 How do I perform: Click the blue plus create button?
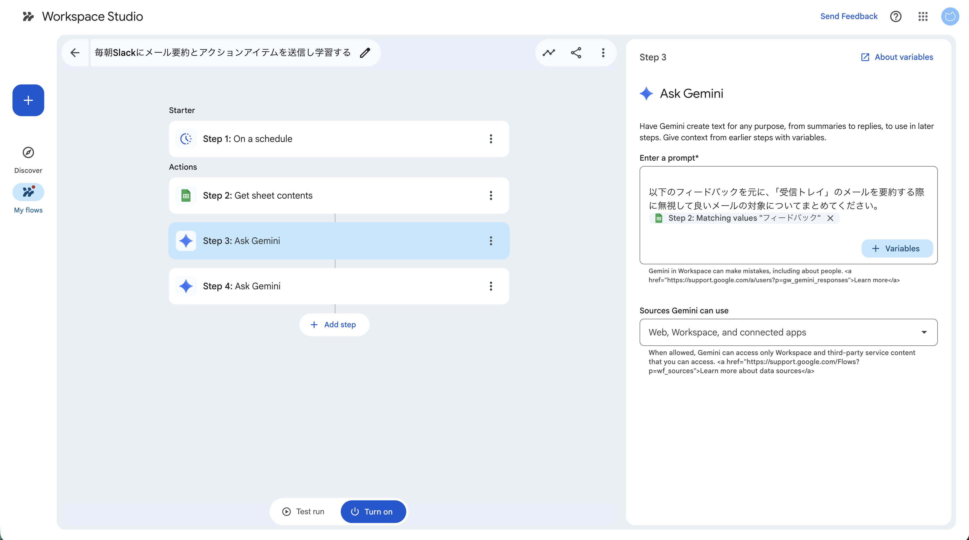click(28, 100)
